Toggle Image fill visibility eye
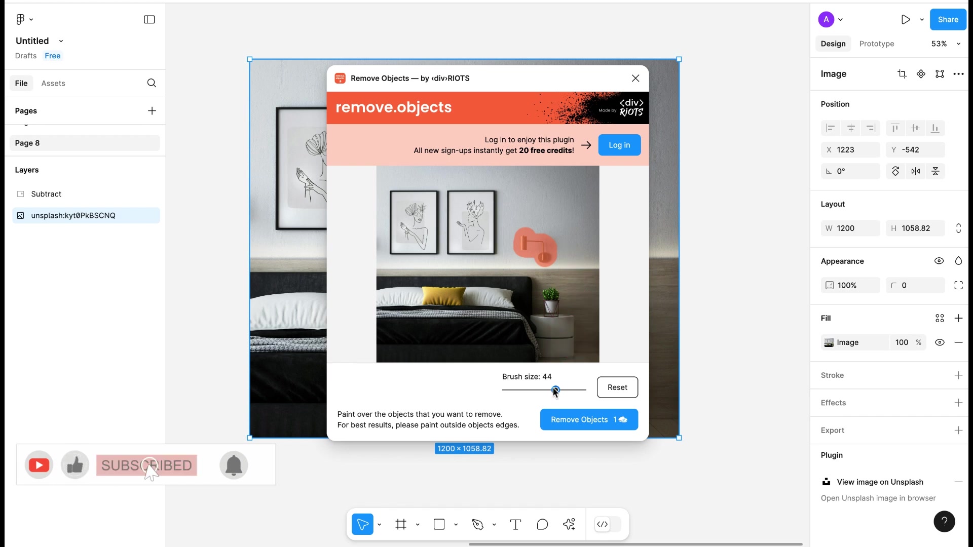Image resolution: width=973 pixels, height=547 pixels. coord(940,342)
